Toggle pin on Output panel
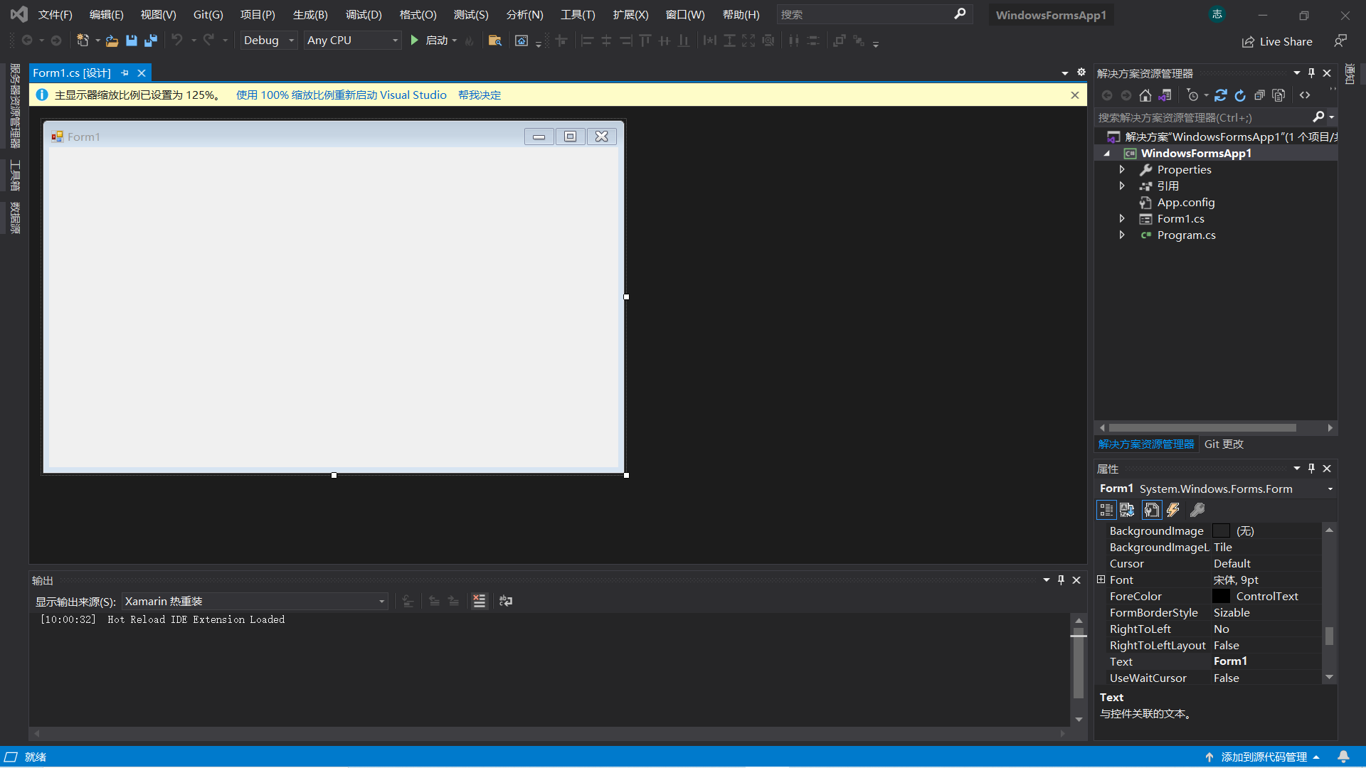The width and height of the screenshot is (1366, 768). pyautogui.click(x=1061, y=580)
